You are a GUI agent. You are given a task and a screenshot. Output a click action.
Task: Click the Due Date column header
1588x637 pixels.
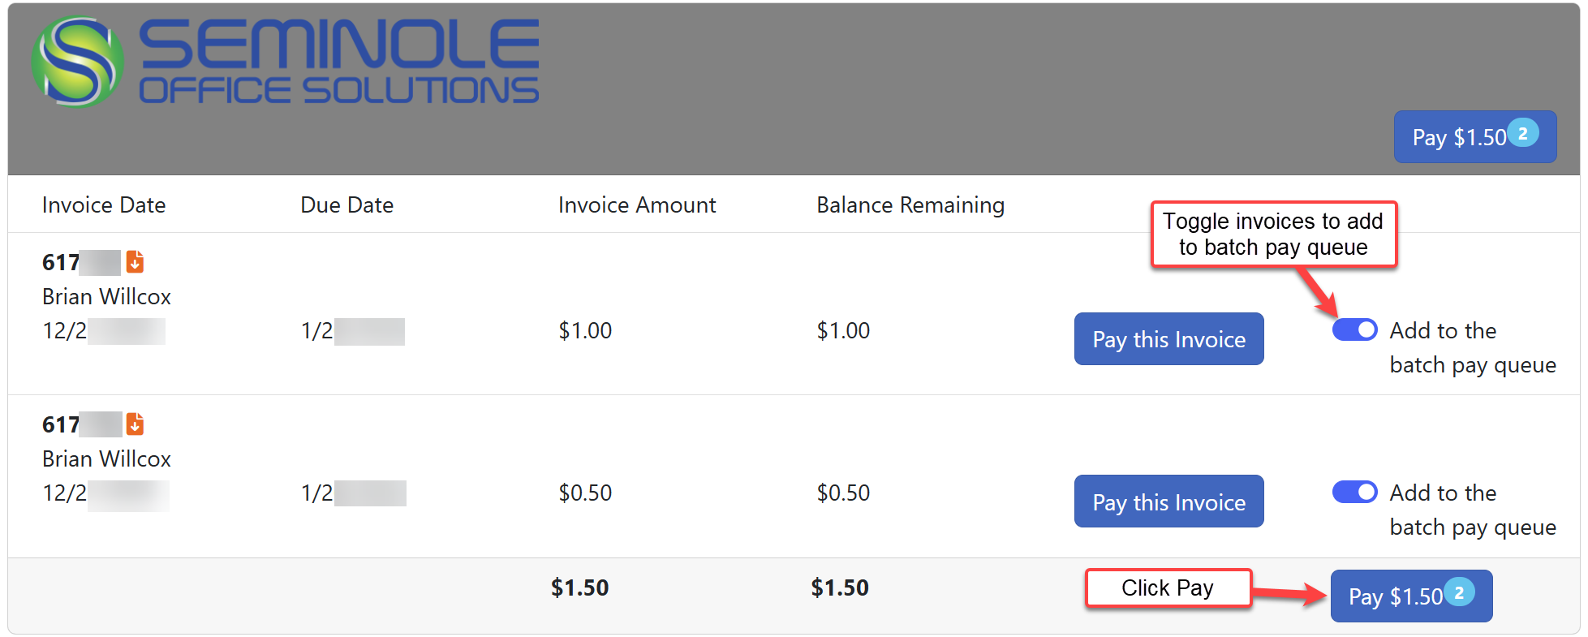346,204
